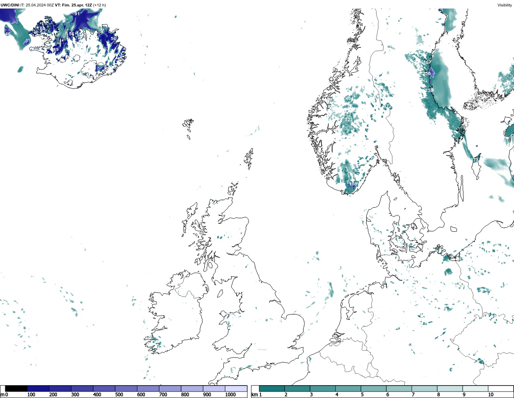514x398 pixels.
Task: Click the 400–500 m legend swatch
Action: [x=104, y=388]
